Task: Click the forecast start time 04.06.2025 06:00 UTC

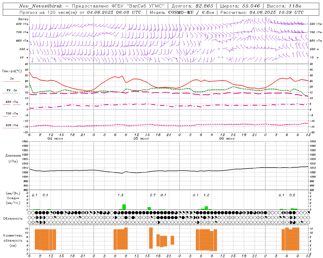Action: pos(114,12)
